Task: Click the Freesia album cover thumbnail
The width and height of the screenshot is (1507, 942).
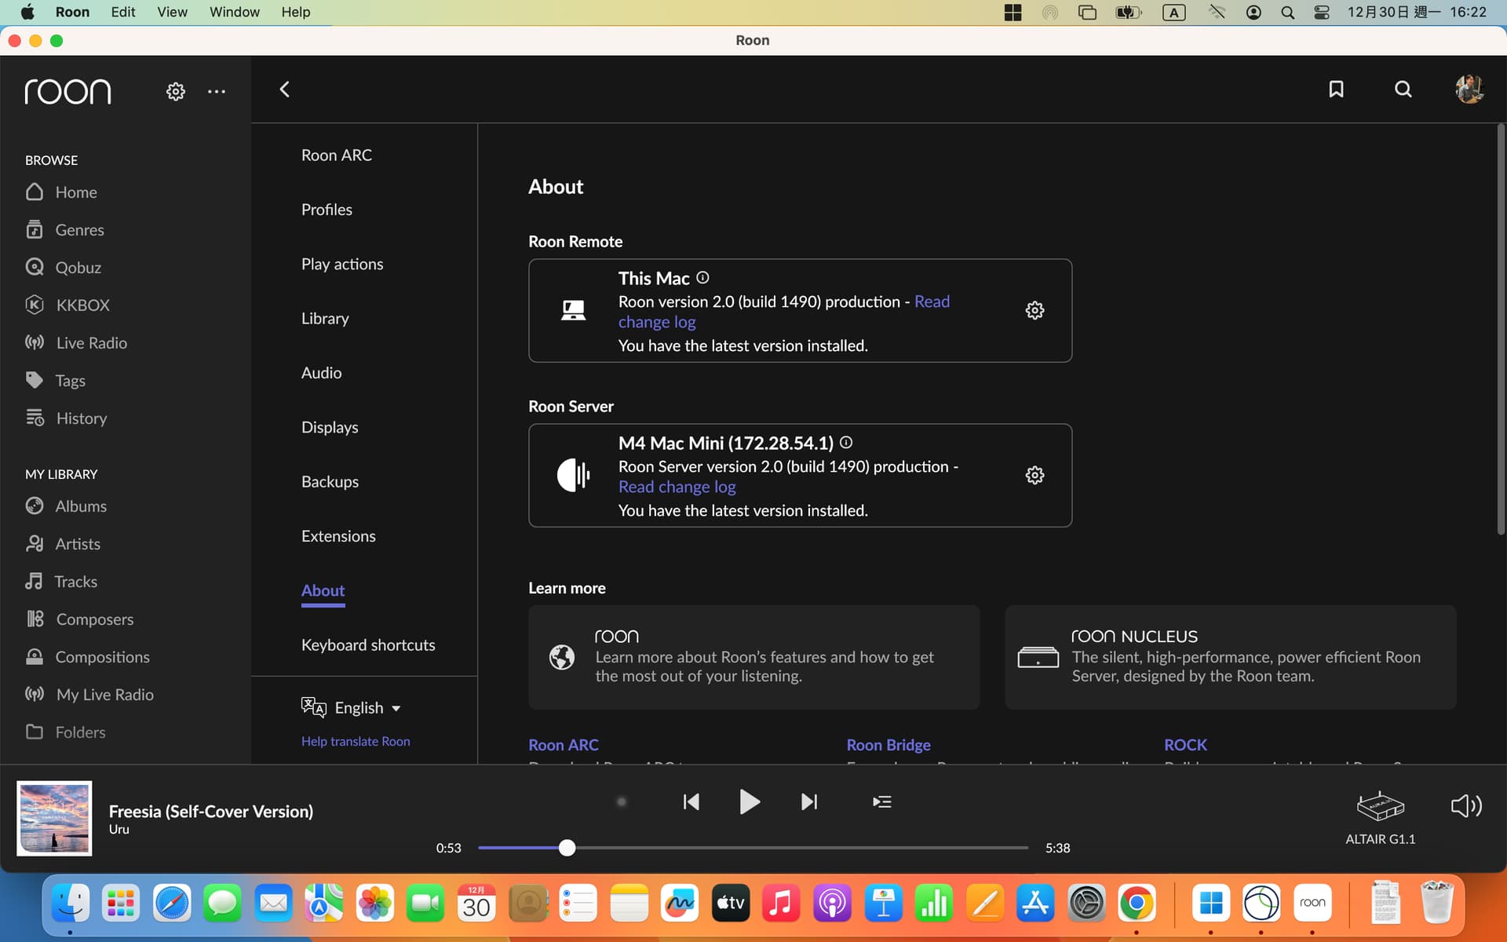Action: click(x=54, y=818)
